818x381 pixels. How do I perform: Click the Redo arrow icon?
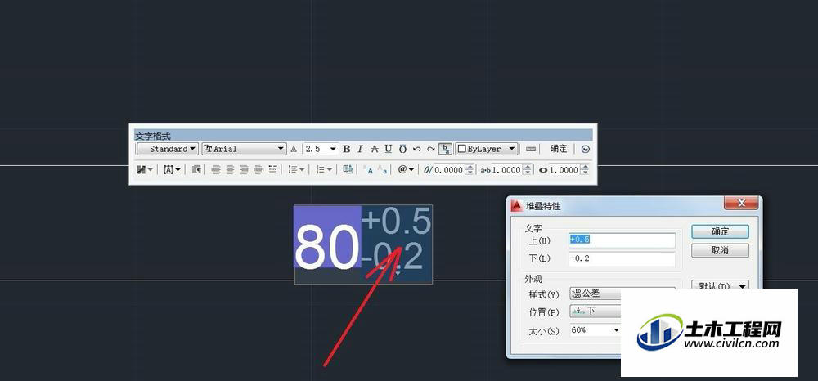[x=430, y=149]
